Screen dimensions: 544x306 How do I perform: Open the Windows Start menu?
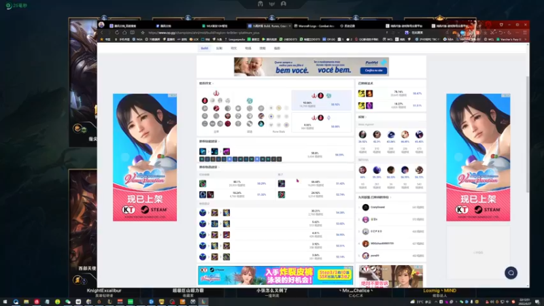point(5,302)
